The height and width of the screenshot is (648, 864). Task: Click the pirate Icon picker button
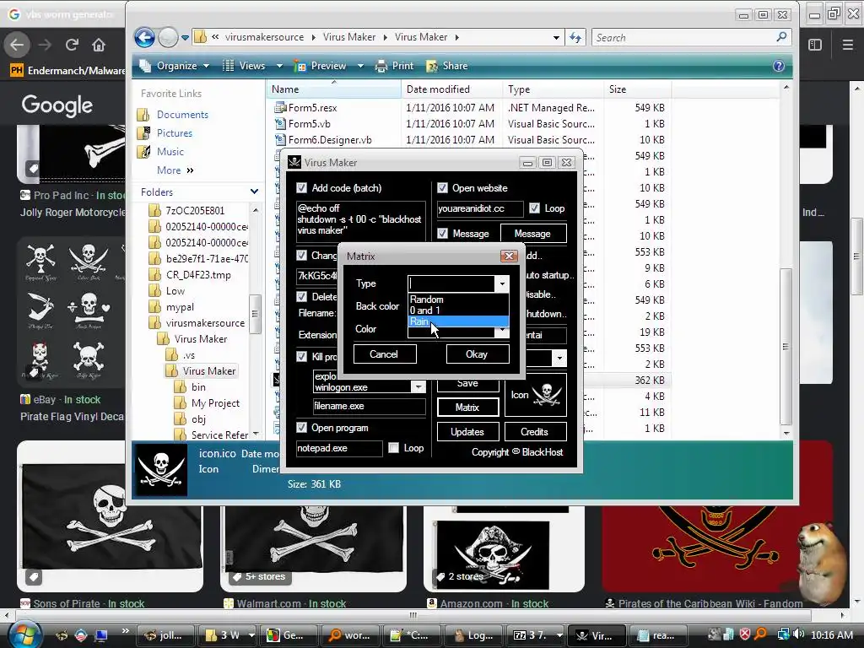[536, 395]
